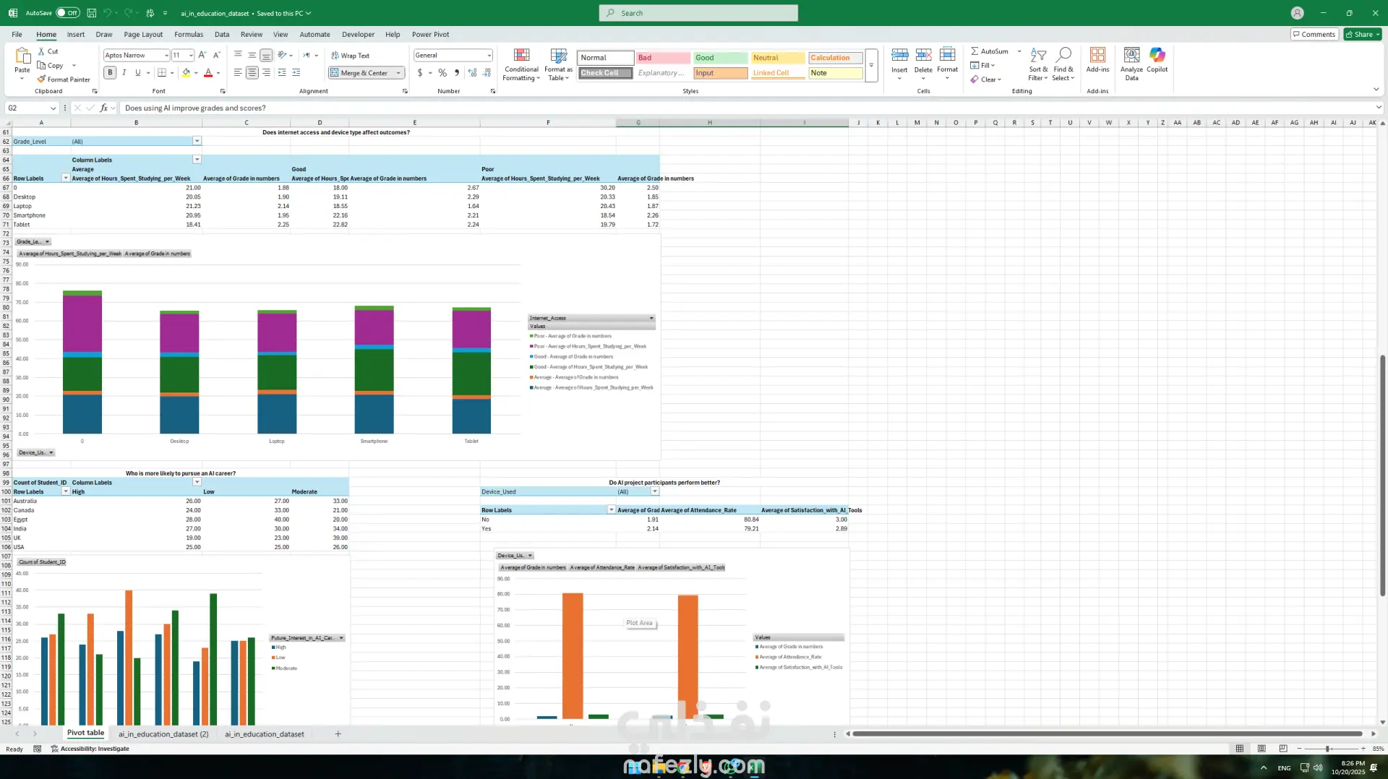1388x779 pixels.
Task: Open the Comments pane button
Action: point(1314,34)
